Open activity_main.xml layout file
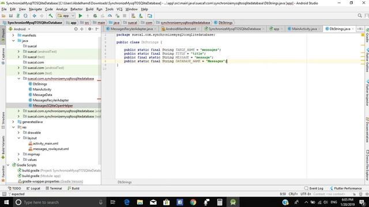Viewport: 369px width, 207px height. coord(43,144)
